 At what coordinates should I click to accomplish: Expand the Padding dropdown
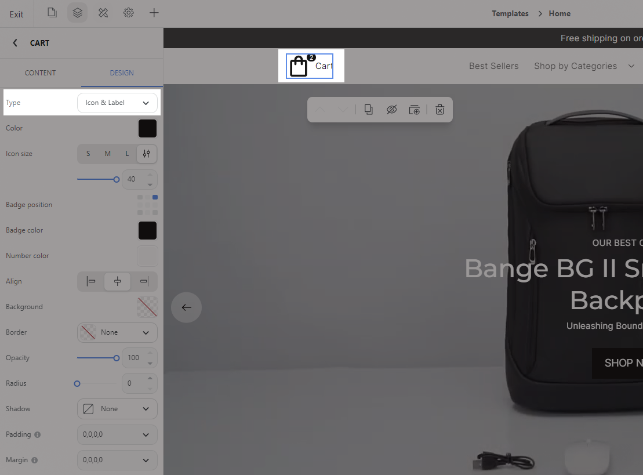pos(117,435)
